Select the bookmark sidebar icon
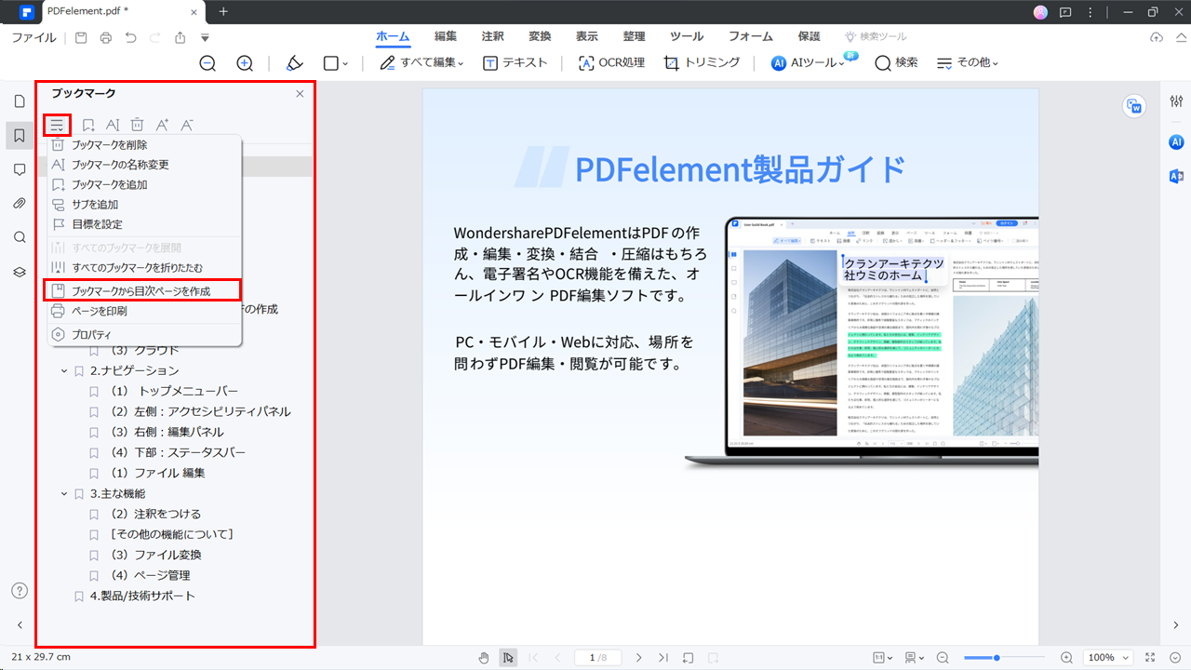The width and height of the screenshot is (1191, 670). (x=19, y=136)
